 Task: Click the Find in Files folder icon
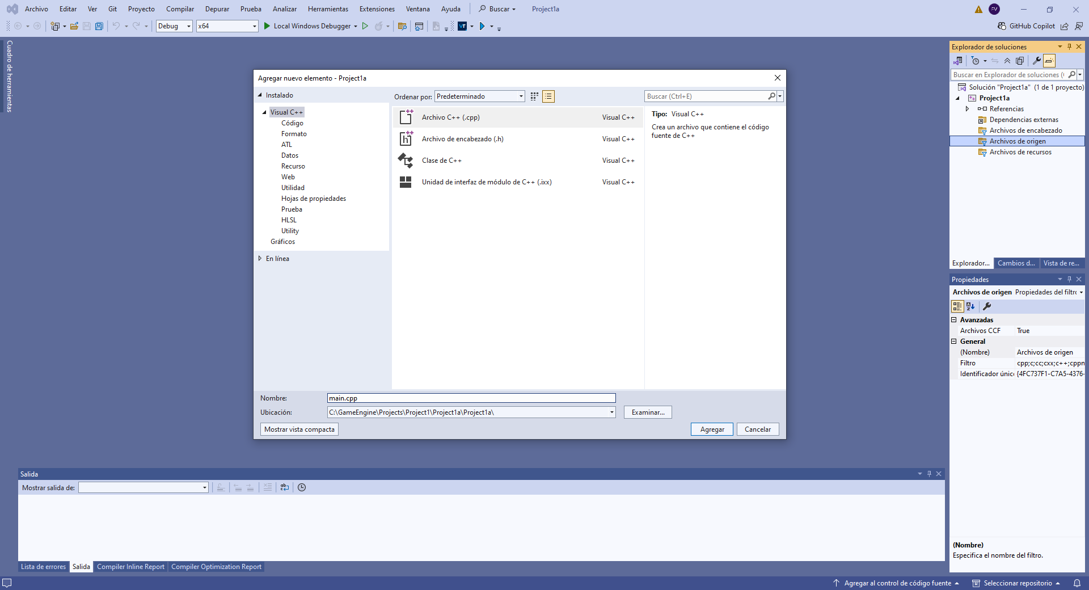[x=402, y=26]
